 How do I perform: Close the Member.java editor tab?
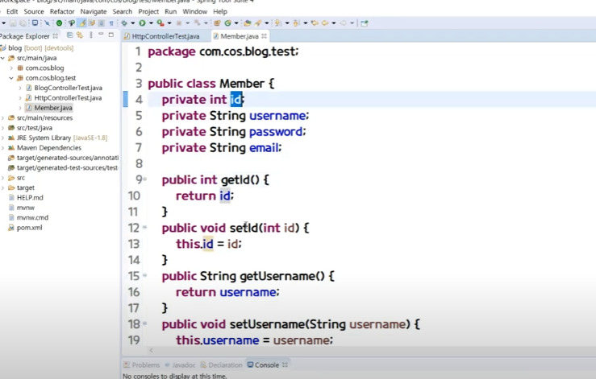click(x=265, y=36)
